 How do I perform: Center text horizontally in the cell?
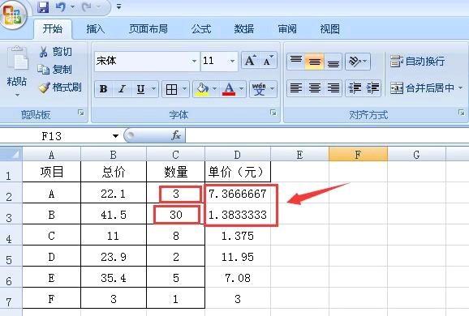[314, 88]
